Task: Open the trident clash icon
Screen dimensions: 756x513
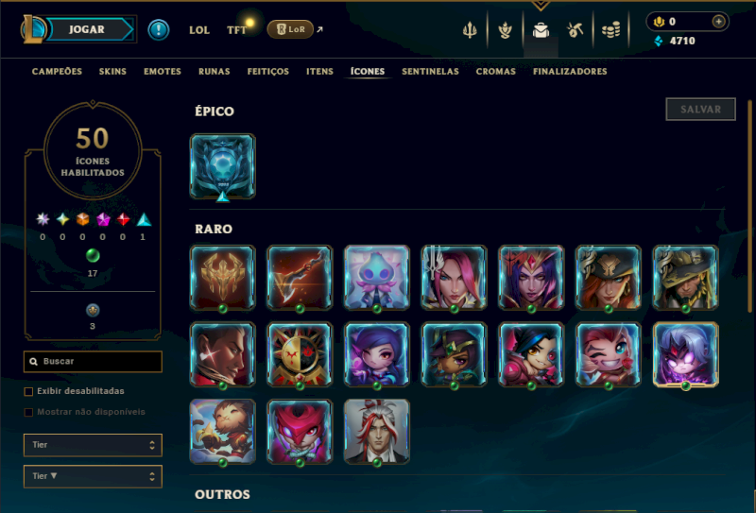Action: pos(470,30)
